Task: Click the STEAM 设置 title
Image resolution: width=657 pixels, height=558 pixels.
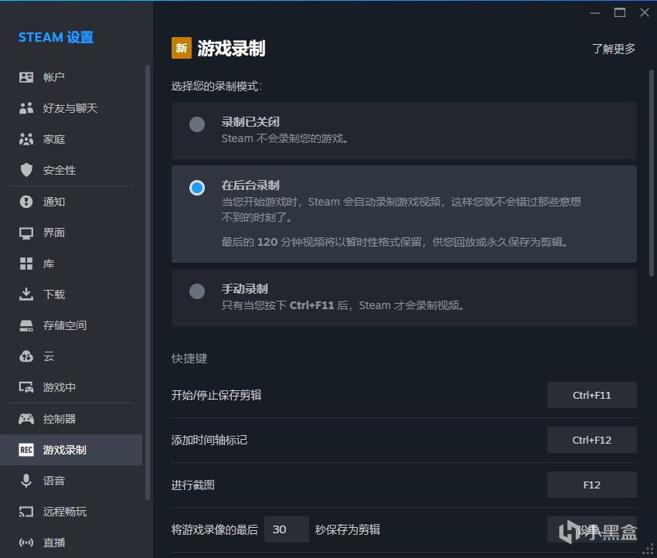Action: tap(56, 37)
